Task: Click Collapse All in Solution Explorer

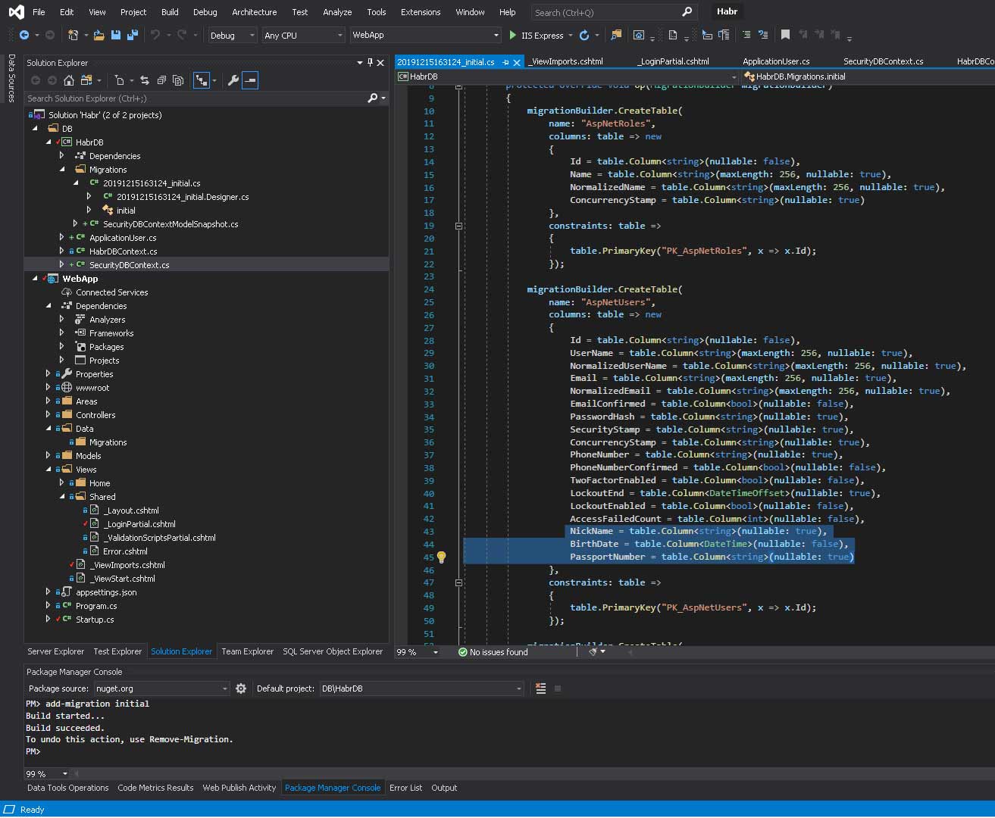Action: pos(161,80)
